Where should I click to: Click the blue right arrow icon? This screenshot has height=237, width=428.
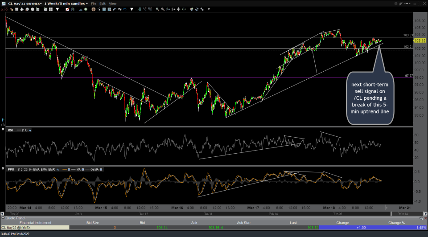(125, 9)
